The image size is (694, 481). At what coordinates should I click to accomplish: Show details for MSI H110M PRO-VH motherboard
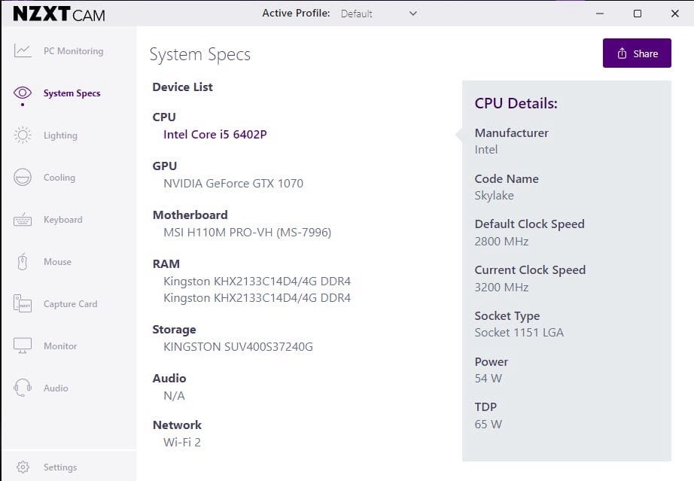[247, 232]
